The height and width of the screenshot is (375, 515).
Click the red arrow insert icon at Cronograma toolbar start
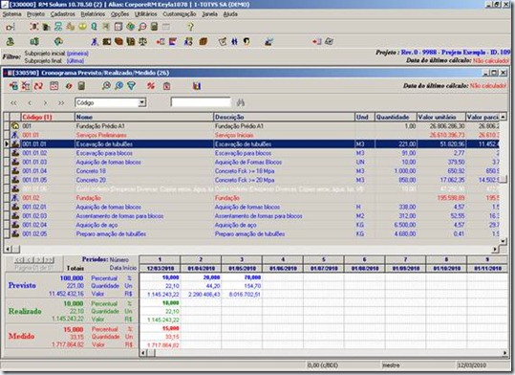click(x=13, y=86)
